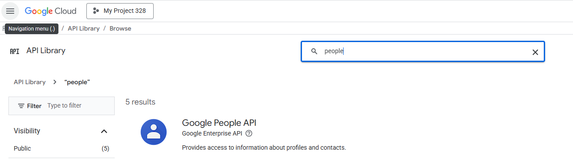Viewport: 573px width, 163px height.
Task: Click the magnifier icon in search box
Action: click(x=314, y=51)
